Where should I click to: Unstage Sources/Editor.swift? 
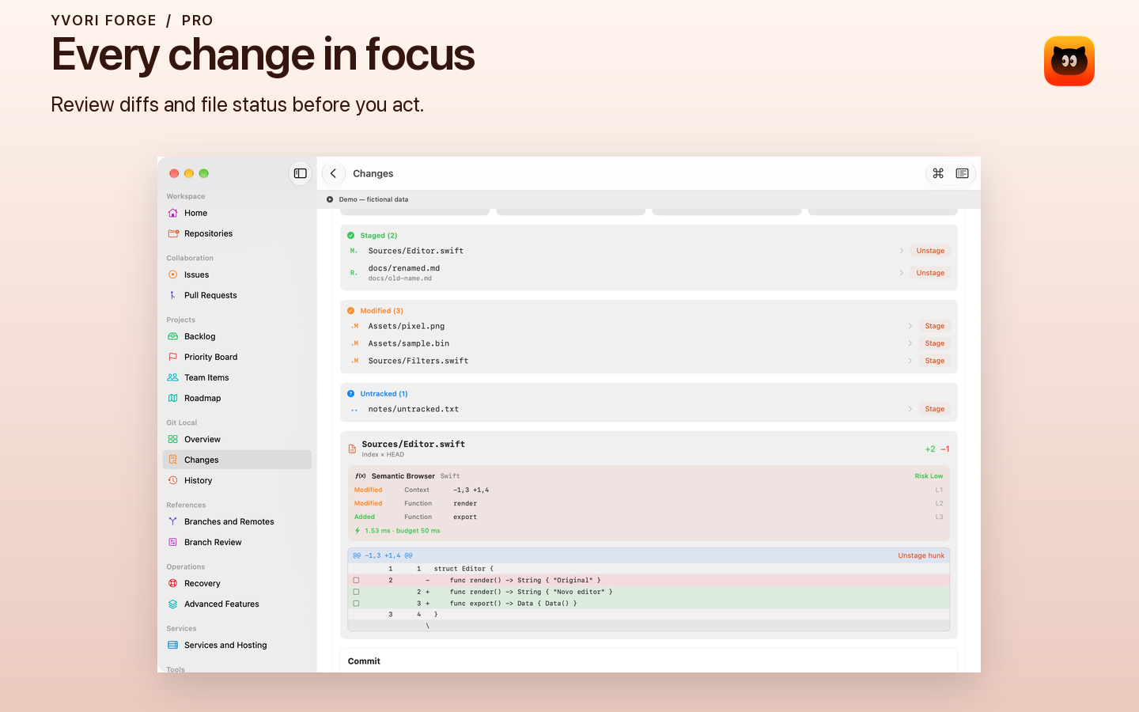coord(930,251)
